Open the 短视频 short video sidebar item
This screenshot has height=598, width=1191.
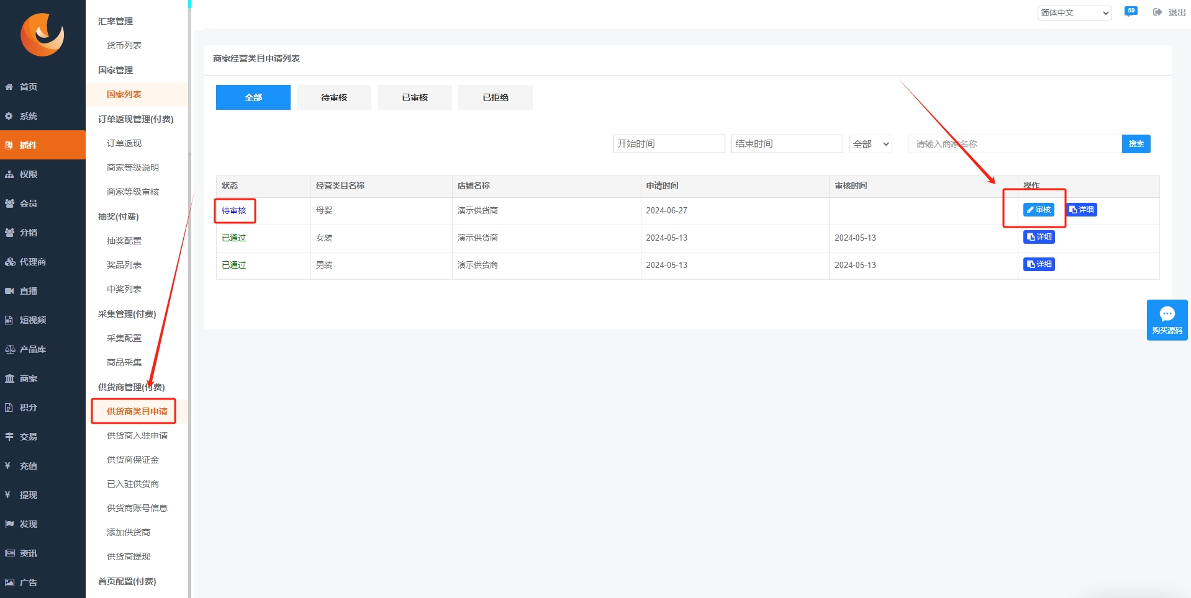click(x=43, y=320)
